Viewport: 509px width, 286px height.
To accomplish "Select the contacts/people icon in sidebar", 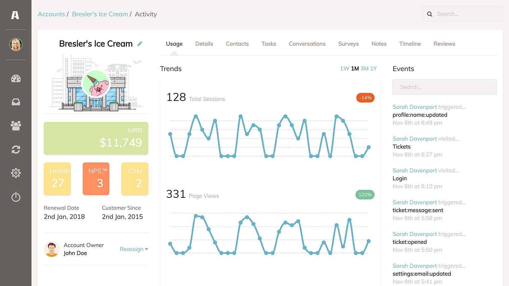I will click(16, 126).
